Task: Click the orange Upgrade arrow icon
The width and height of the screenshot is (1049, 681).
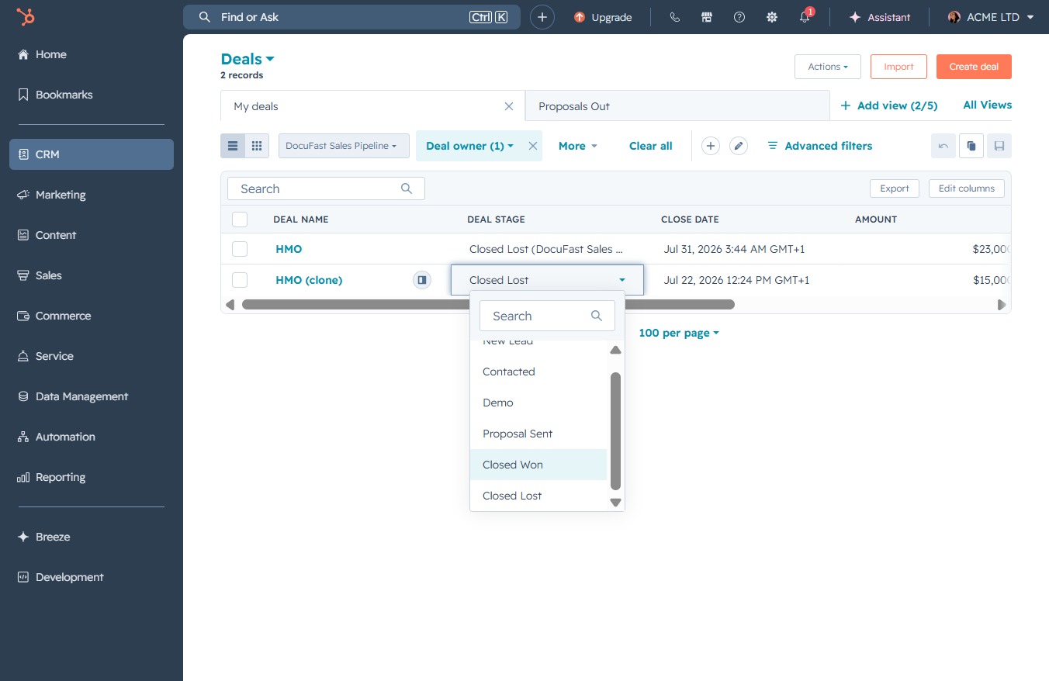Action: tap(580, 17)
